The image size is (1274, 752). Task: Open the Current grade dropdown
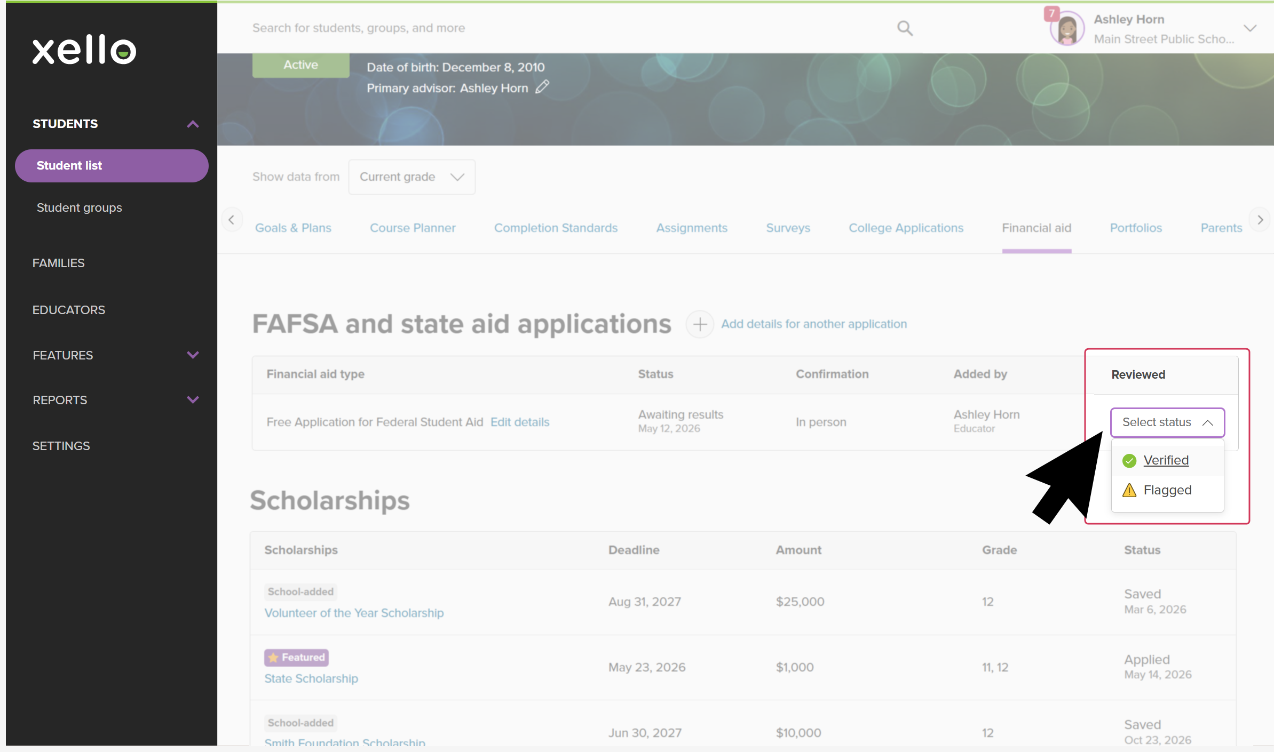coord(412,177)
